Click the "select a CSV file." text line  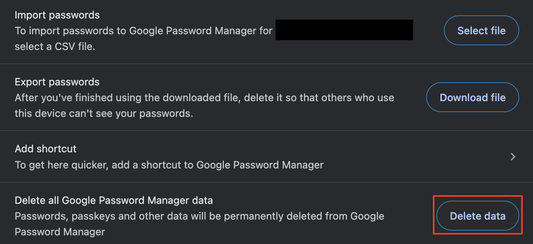[55, 46]
